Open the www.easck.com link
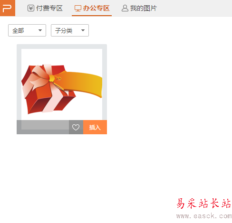This screenshot has height=223, width=232. click(204, 216)
